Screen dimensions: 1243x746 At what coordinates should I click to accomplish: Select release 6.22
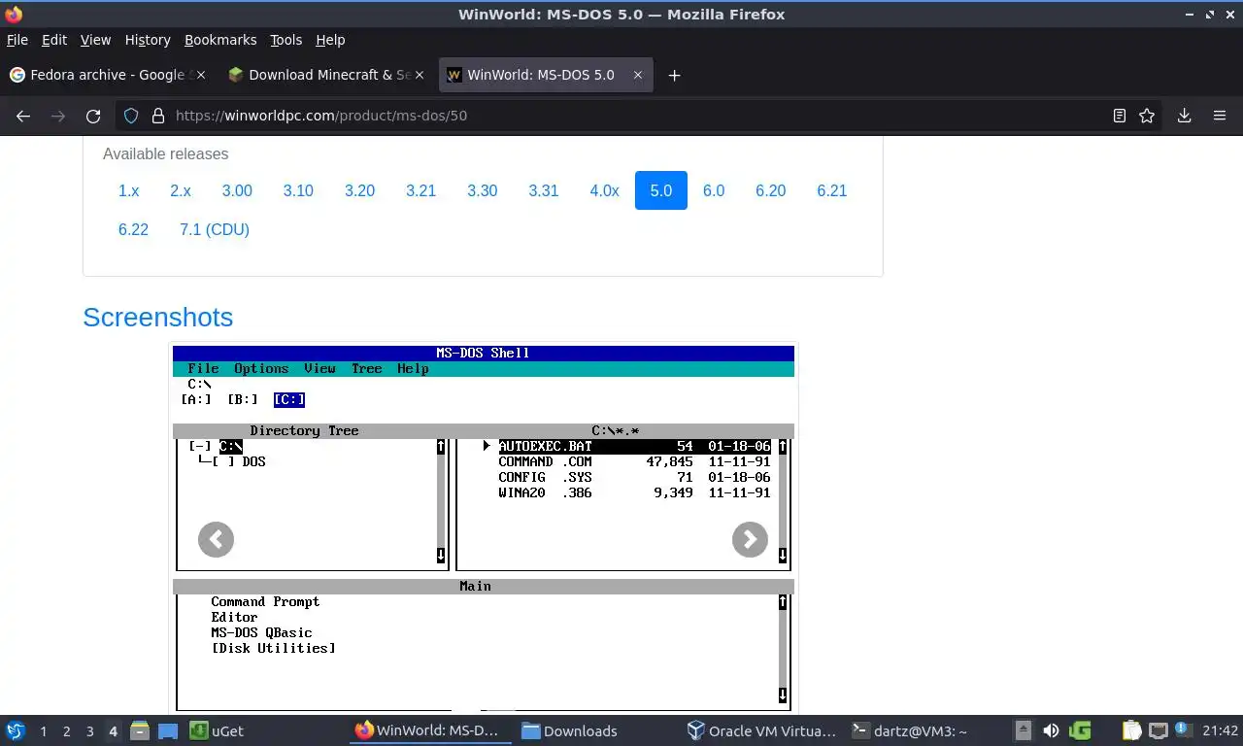(133, 229)
